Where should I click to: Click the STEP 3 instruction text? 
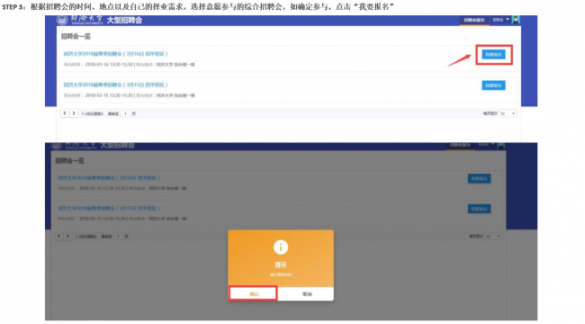198,6
